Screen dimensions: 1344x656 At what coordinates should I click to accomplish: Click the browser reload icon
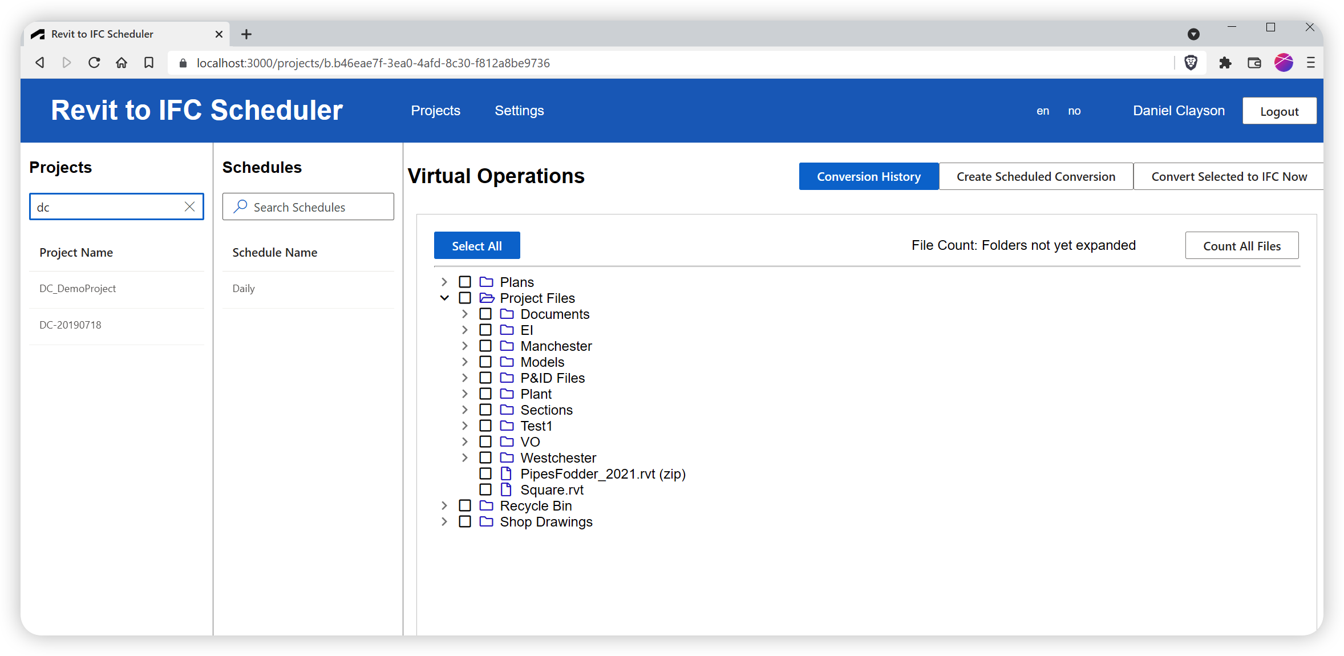[x=94, y=63]
